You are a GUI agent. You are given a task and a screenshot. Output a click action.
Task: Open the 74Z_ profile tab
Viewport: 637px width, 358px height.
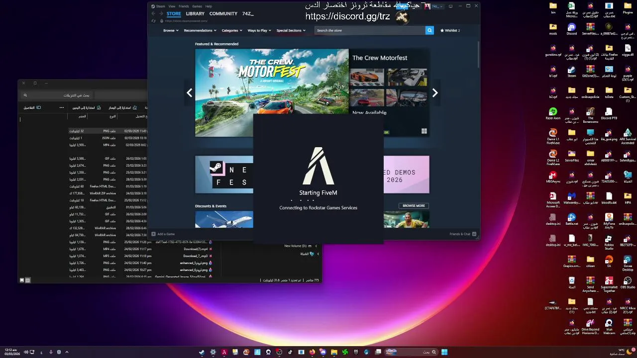248,14
